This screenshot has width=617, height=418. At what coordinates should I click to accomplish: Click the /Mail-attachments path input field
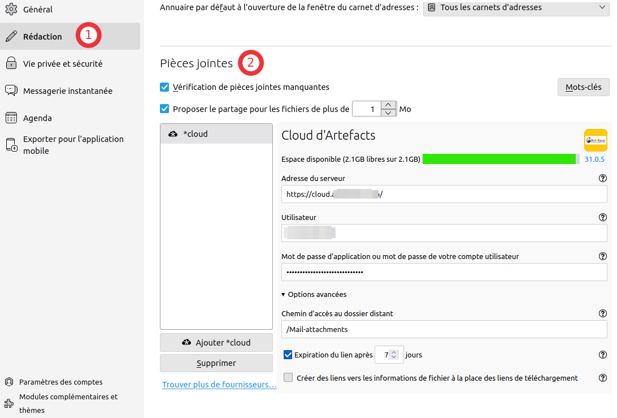click(x=444, y=329)
